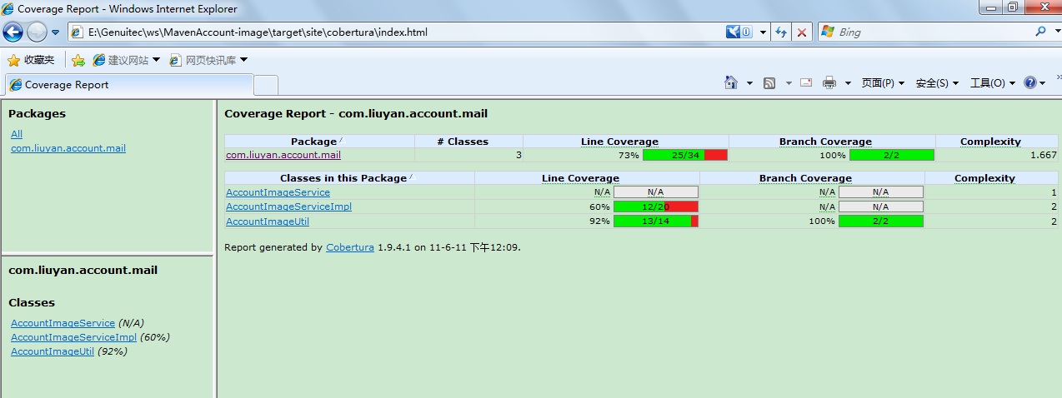Open AccountImageServiceImpl link in classes table
Image resolution: width=1062 pixels, height=398 pixels.
pos(288,206)
